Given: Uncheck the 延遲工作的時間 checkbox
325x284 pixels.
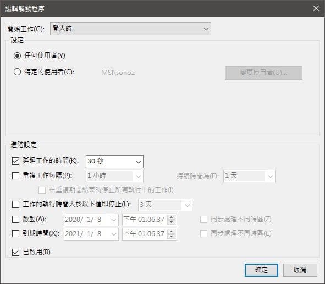Looking at the screenshot, I should pos(16,161).
